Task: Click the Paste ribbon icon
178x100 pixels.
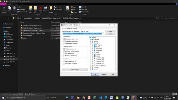Action: [14, 8]
